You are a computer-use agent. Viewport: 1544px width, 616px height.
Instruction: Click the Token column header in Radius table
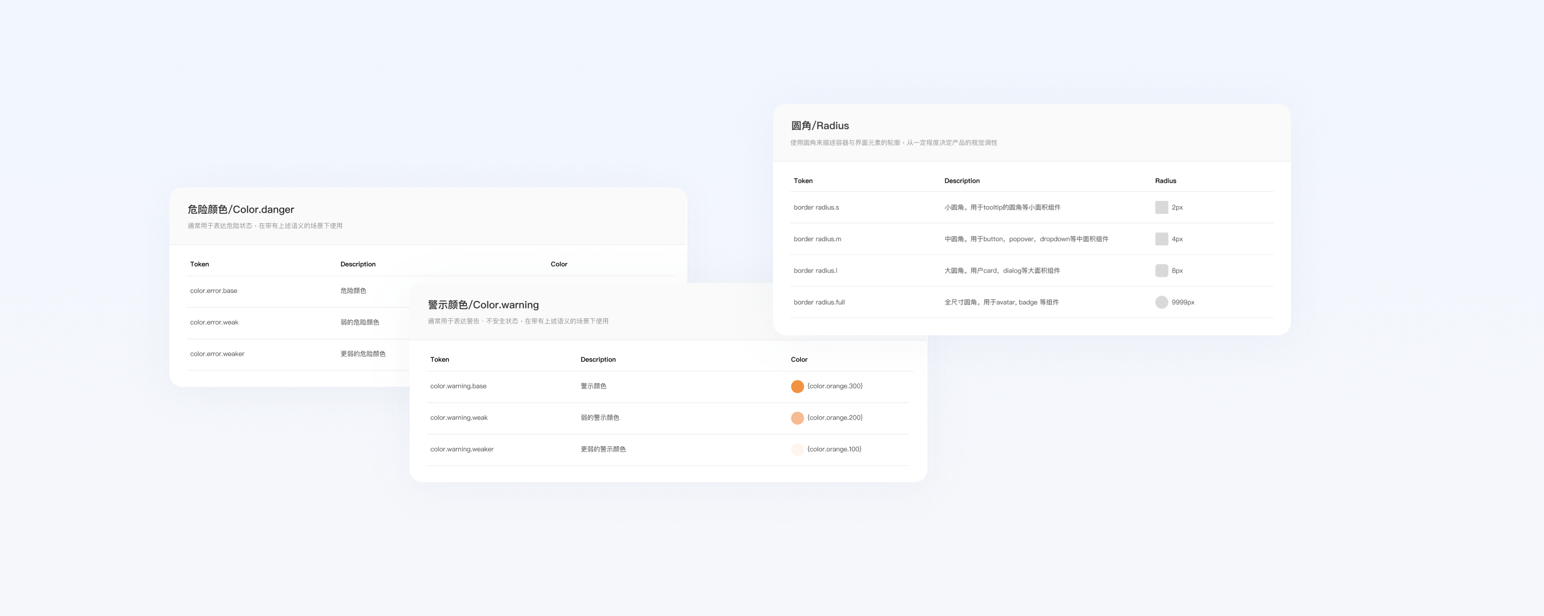pos(802,181)
